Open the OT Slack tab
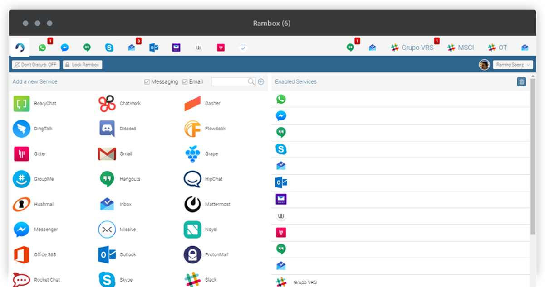This screenshot has width=545, height=287. pyautogui.click(x=497, y=47)
